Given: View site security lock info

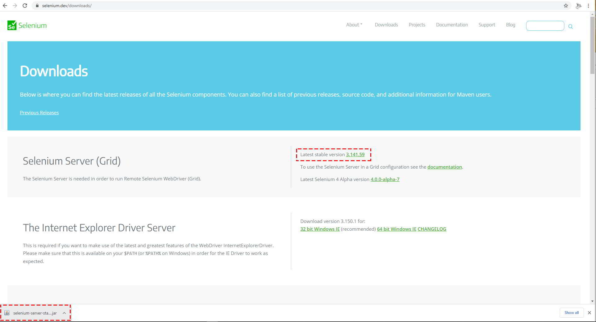Looking at the screenshot, I should click(37, 6).
